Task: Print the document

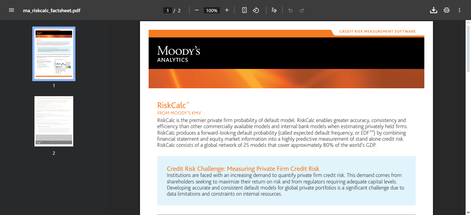Action: point(446,10)
